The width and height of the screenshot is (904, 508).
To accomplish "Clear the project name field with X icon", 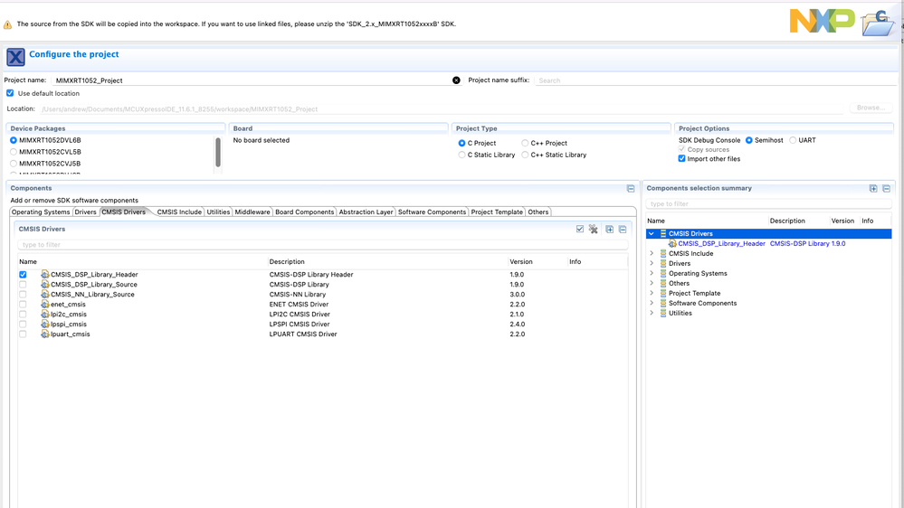I will (456, 80).
